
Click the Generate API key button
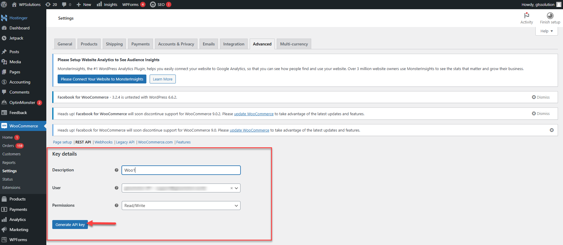pyautogui.click(x=70, y=225)
